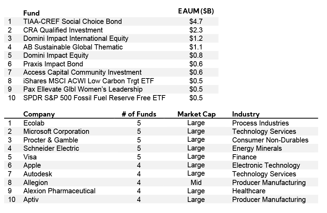Click iShares MSCI ACWI Low Carbon ETF

pyautogui.click(x=88, y=81)
